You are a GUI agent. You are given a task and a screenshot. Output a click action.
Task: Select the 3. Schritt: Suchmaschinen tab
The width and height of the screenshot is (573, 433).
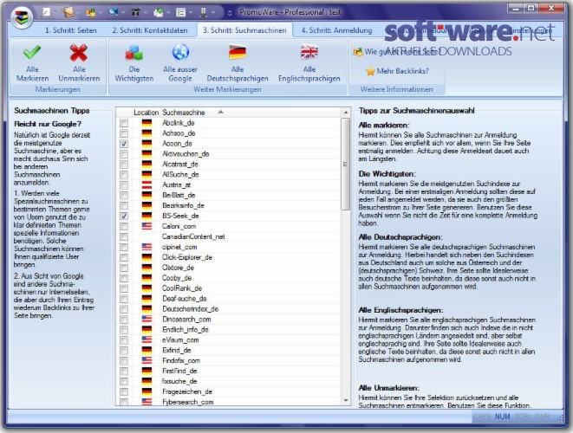(244, 30)
